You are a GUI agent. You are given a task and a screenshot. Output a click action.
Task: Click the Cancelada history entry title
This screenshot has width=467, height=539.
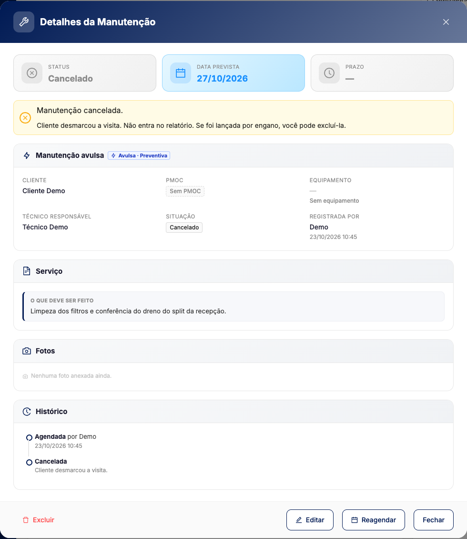(51, 461)
